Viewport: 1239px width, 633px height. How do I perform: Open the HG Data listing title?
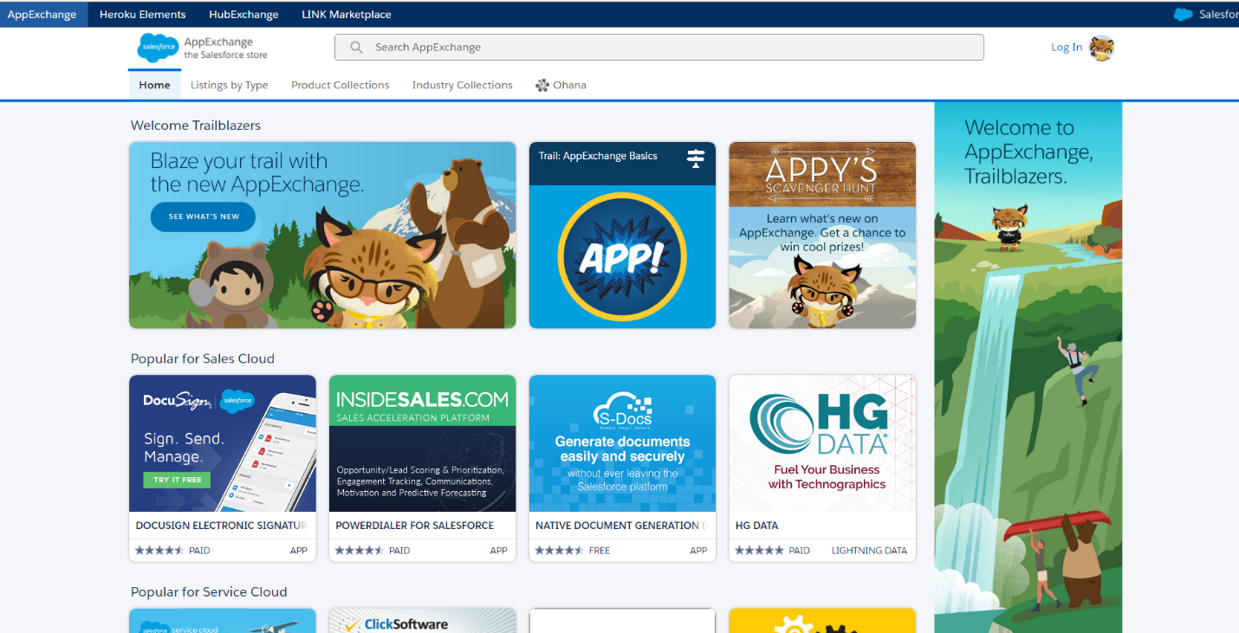(757, 526)
